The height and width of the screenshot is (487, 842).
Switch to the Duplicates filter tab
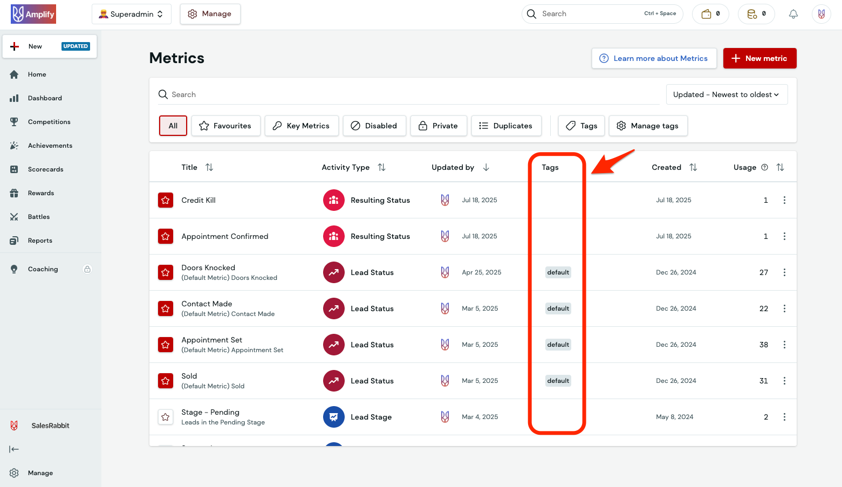[505, 126]
